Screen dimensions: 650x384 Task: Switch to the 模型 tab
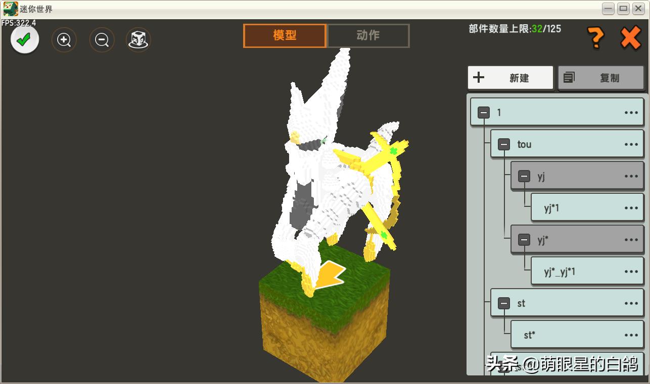point(285,35)
